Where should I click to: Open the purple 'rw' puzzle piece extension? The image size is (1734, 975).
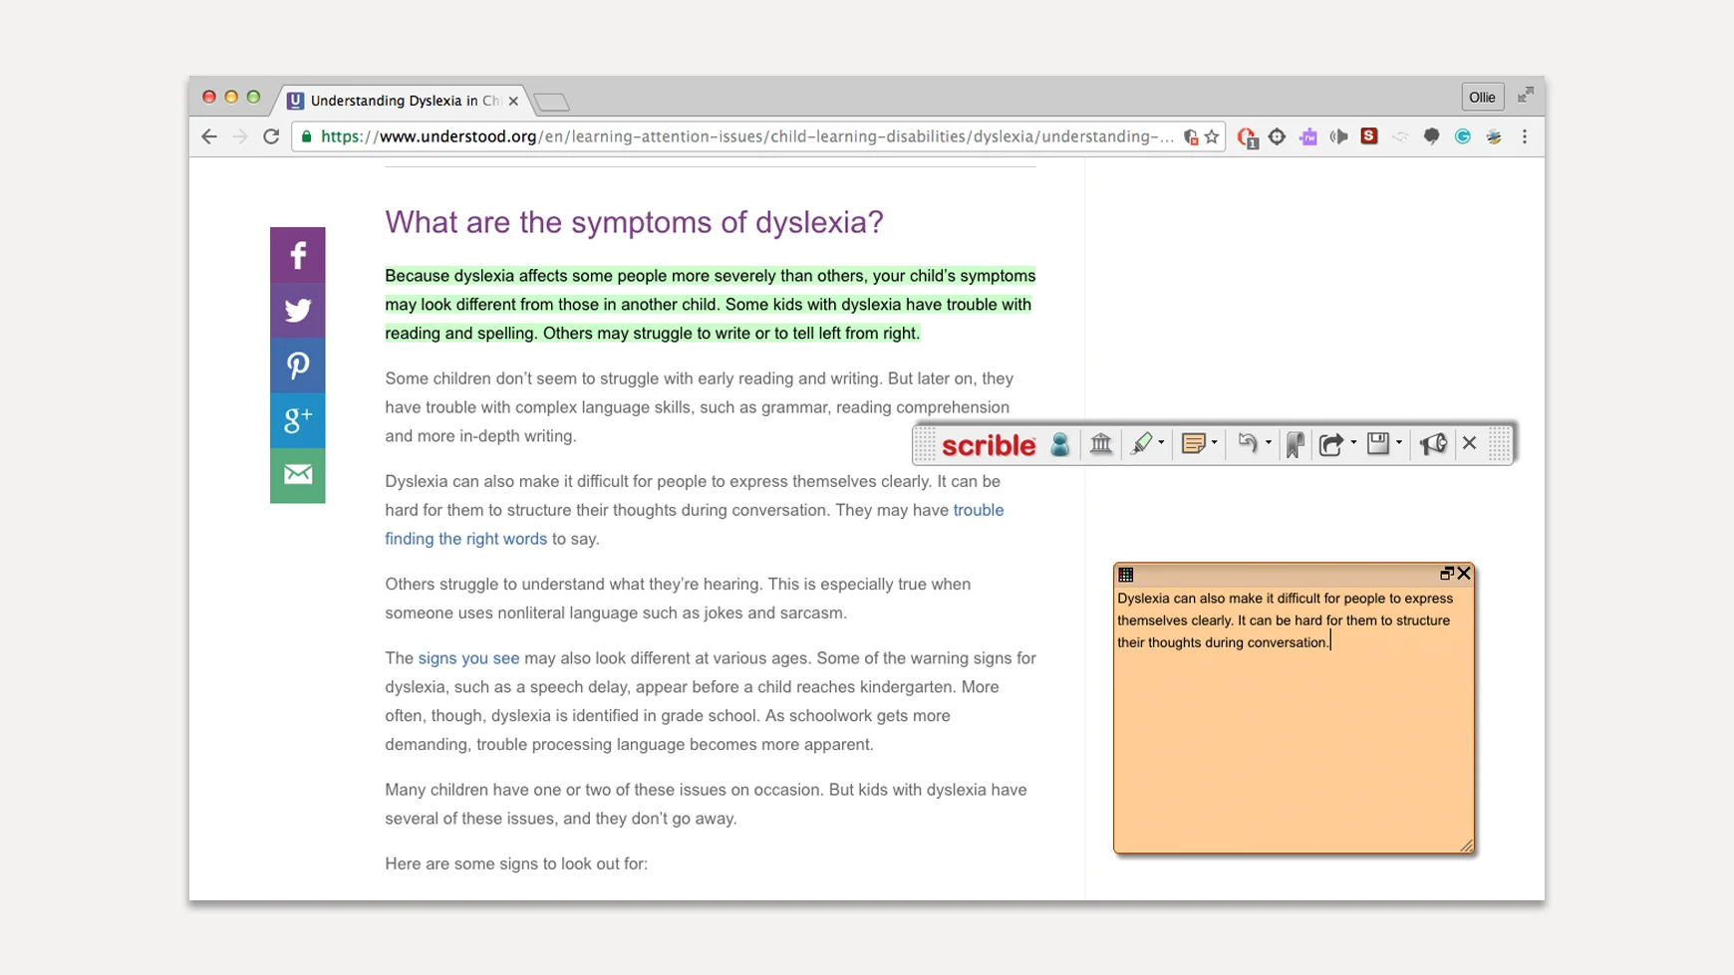tap(1307, 136)
